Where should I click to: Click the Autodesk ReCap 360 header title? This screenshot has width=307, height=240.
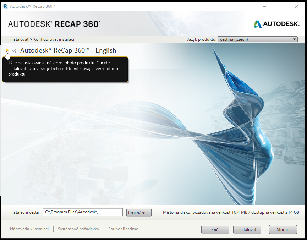[x=54, y=24]
